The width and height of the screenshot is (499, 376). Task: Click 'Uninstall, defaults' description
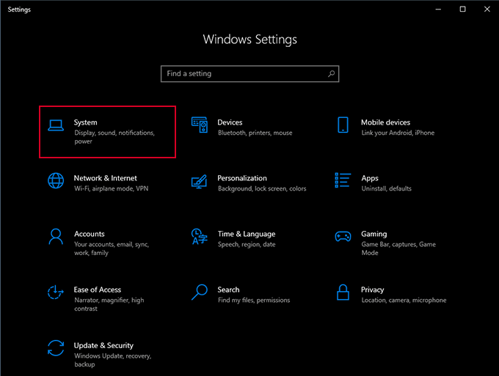(x=386, y=189)
